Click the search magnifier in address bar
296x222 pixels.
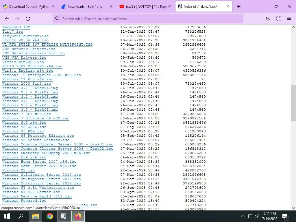coord(57,19)
